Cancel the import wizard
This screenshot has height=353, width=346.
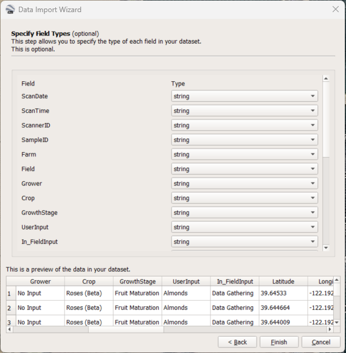pyautogui.click(x=321, y=342)
